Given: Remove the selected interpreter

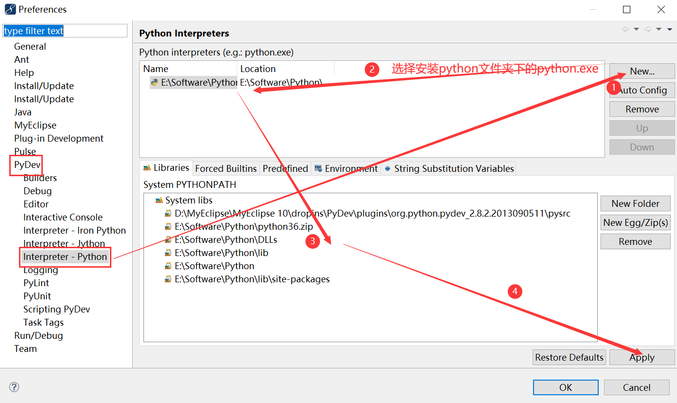Looking at the screenshot, I should (x=642, y=109).
